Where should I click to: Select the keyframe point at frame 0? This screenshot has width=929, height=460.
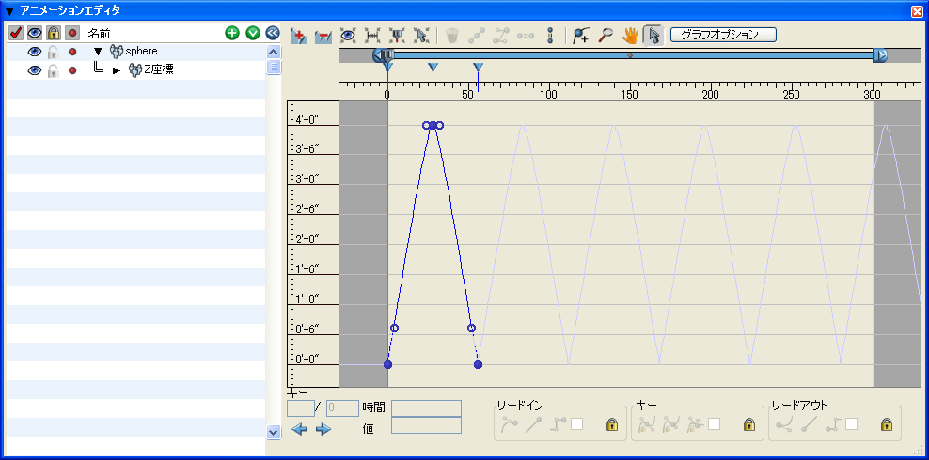point(387,364)
